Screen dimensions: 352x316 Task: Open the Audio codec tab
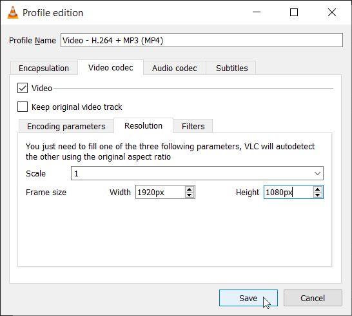coord(175,68)
